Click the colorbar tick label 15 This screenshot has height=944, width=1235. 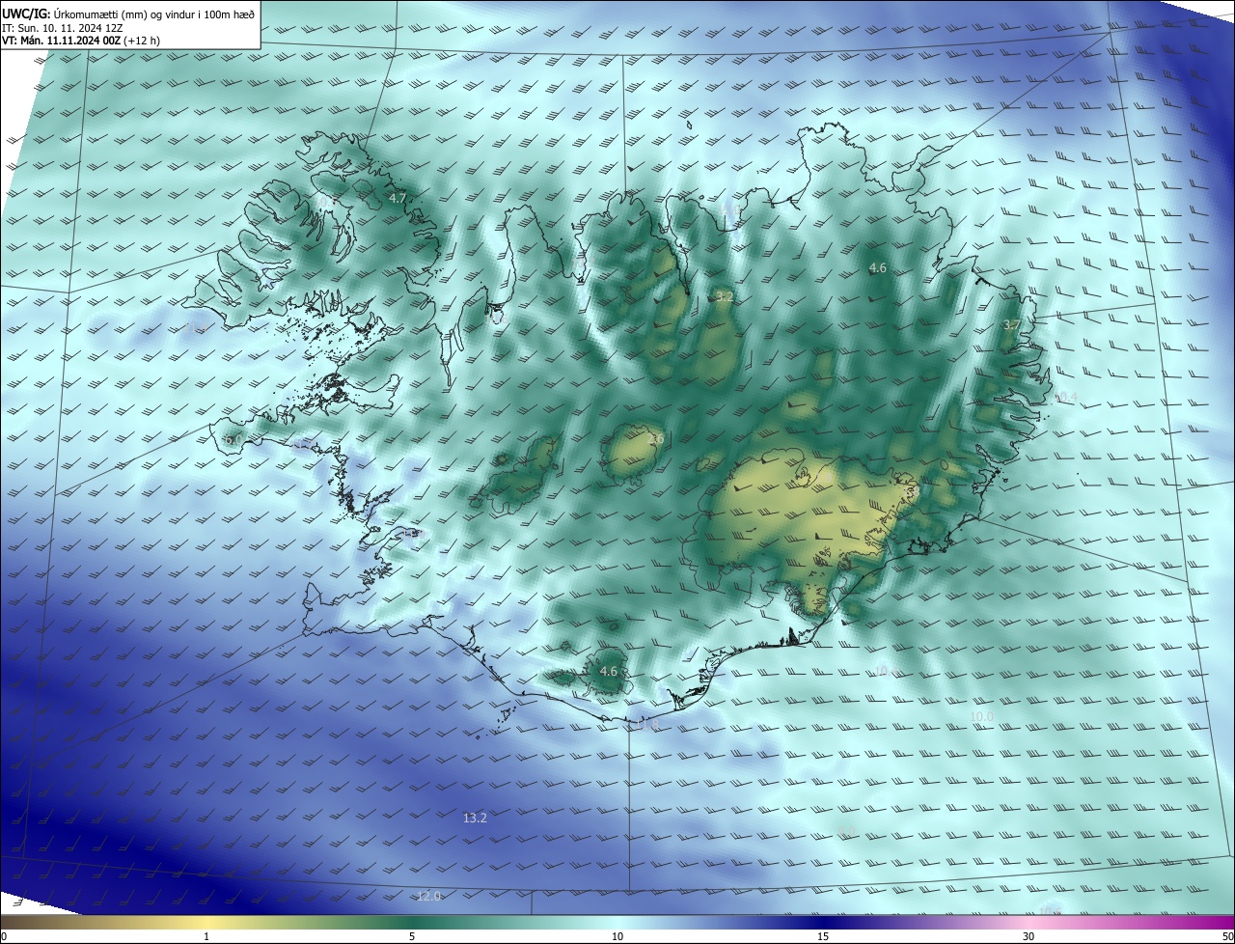[x=823, y=936]
